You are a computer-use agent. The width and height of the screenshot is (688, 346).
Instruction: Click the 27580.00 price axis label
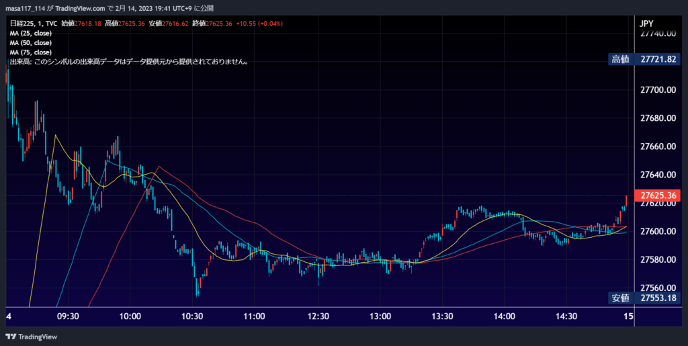click(658, 259)
